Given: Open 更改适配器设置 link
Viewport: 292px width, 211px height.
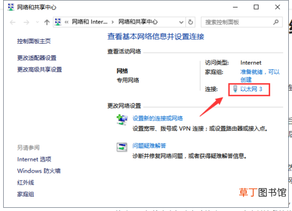Looking at the screenshot, I should pyautogui.click(x=37, y=58).
